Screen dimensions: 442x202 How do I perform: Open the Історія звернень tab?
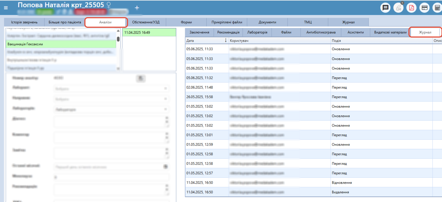(x=24, y=22)
